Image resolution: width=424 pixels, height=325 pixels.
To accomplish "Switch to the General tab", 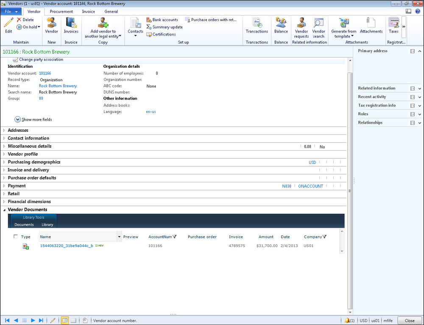I will pos(111,11).
